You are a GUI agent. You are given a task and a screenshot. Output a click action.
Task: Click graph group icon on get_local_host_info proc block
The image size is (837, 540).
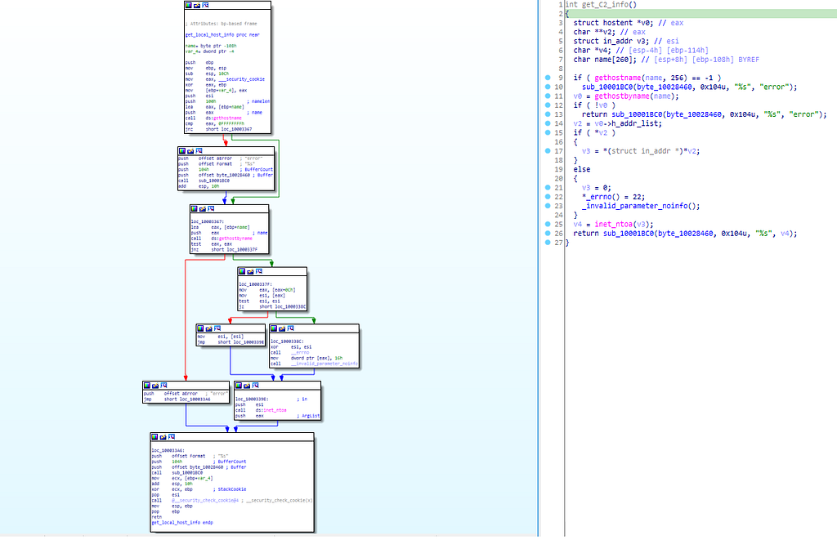coord(205,5)
